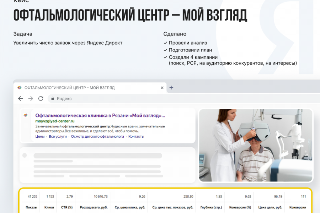
Task: Click the search result favicon
Action: [x=26, y=115]
